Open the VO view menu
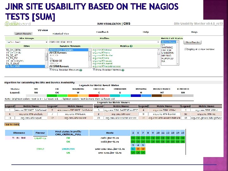The image size is (228, 171). click(x=43, y=30)
